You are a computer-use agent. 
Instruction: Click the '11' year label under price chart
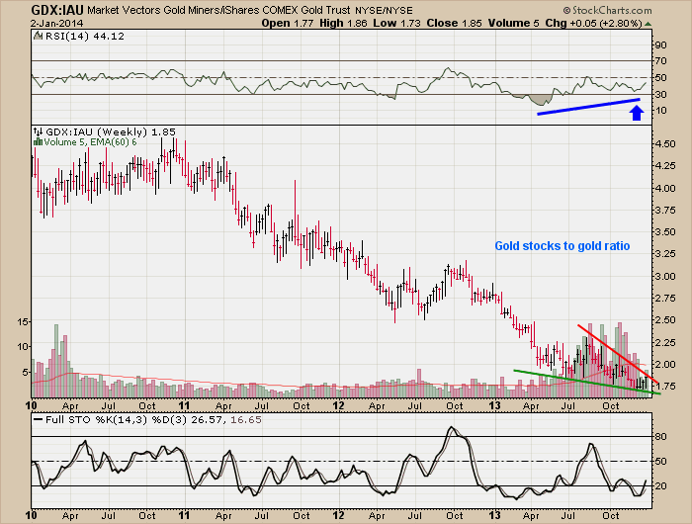(x=185, y=405)
